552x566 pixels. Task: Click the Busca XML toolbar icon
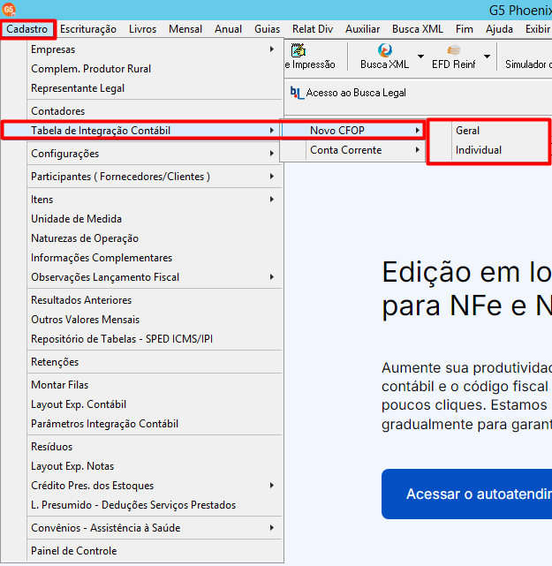pyautogui.click(x=384, y=50)
